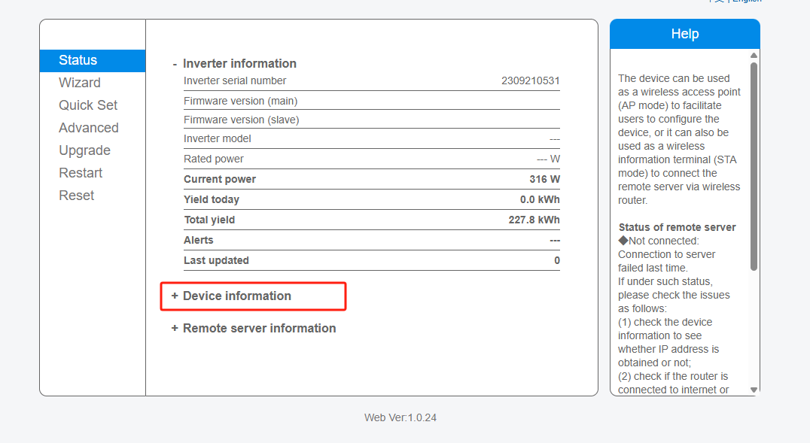Open the Upgrade page
Screen dimensions: 810x443
84,150
